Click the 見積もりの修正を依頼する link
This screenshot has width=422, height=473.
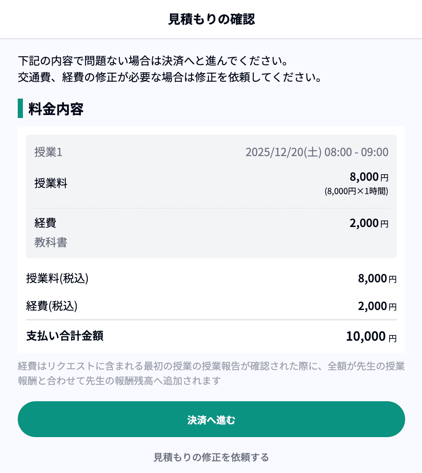click(211, 457)
